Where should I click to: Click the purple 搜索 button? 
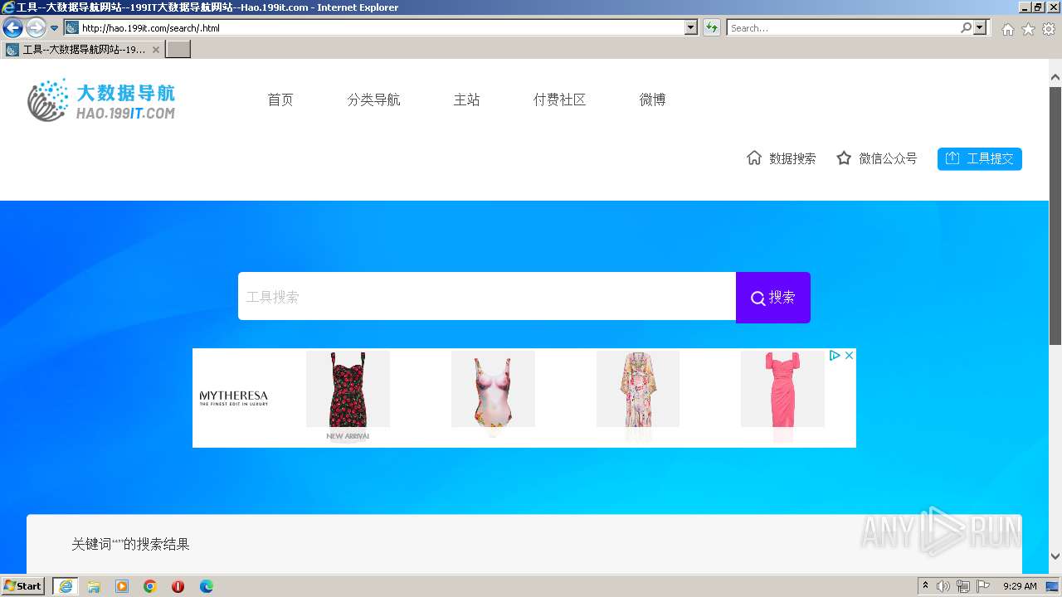tap(773, 297)
